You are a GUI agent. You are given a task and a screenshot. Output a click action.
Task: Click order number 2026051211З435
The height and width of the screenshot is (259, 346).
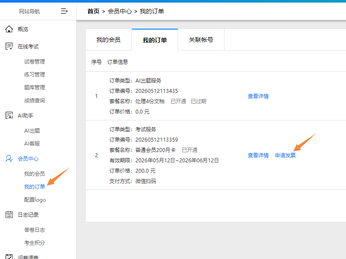(x=157, y=91)
